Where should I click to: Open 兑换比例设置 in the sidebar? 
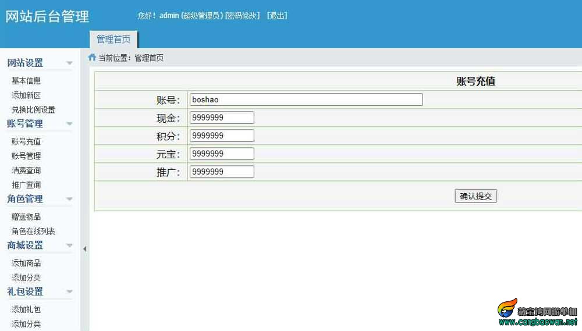pyautogui.click(x=33, y=109)
